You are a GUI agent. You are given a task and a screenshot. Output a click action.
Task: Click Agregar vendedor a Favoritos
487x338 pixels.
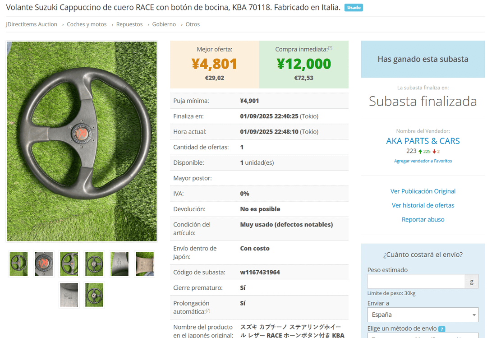(423, 161)
